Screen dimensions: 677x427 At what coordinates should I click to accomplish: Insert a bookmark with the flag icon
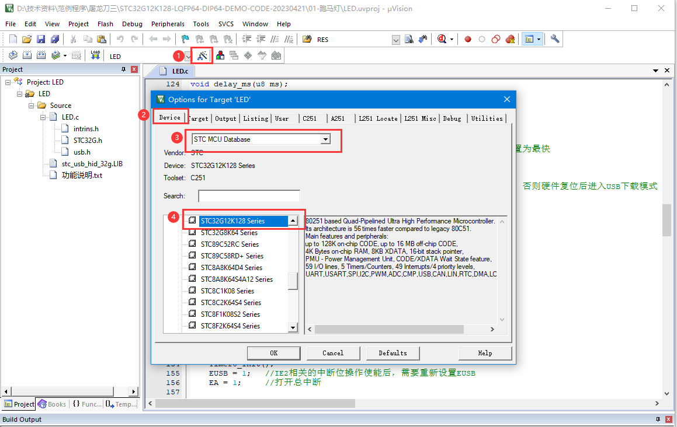pyautogui.click(x=185, y=39)
